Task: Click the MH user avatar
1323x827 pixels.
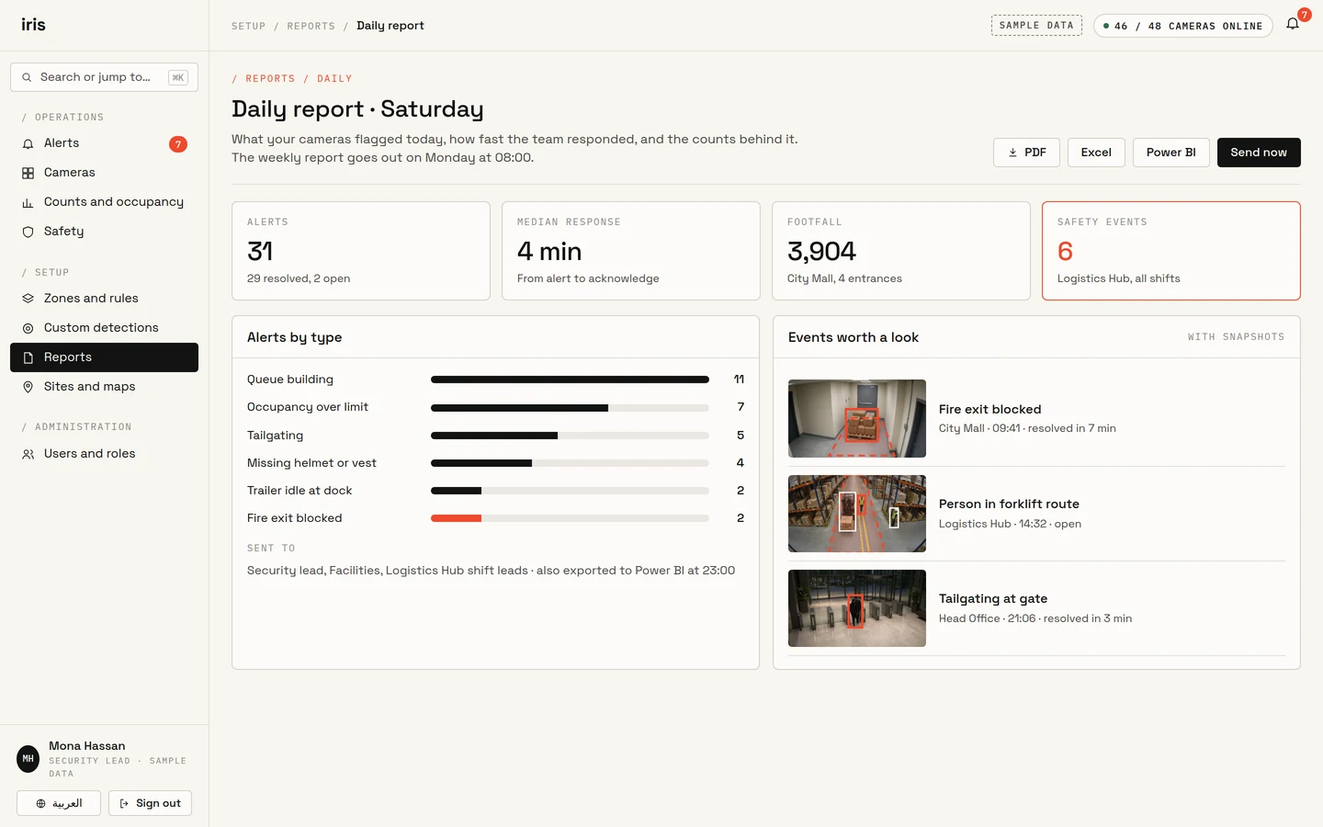Action: (28, 758)
